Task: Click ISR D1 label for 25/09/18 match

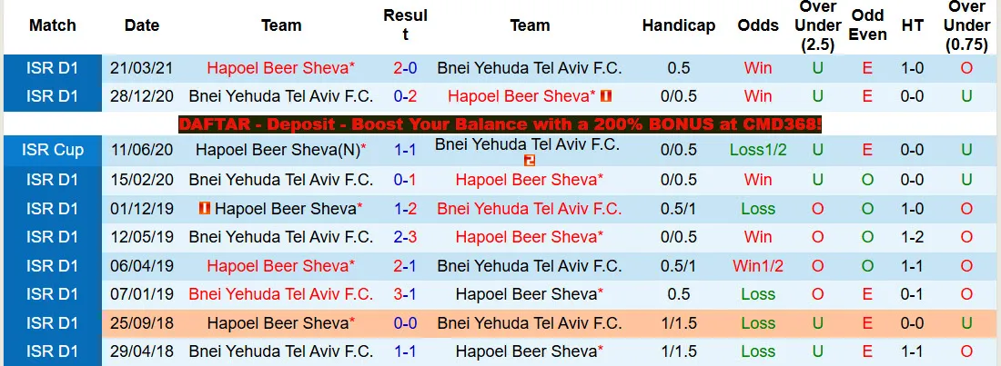Action: tap(53, 323)
